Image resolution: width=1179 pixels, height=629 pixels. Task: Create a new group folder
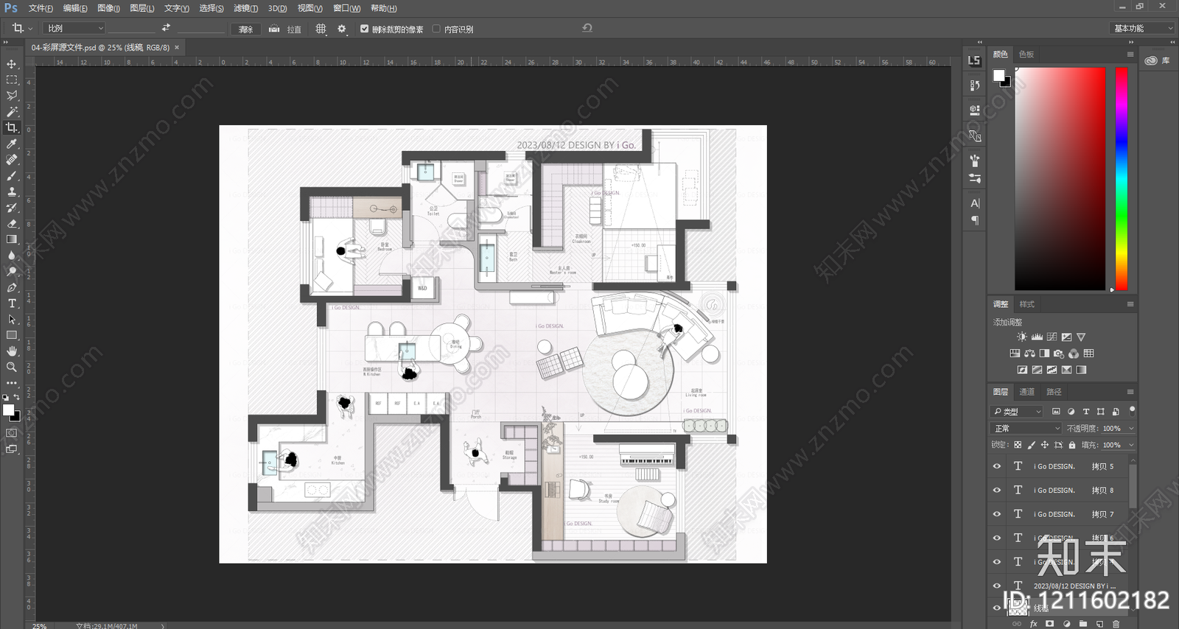coord(1083,624)
